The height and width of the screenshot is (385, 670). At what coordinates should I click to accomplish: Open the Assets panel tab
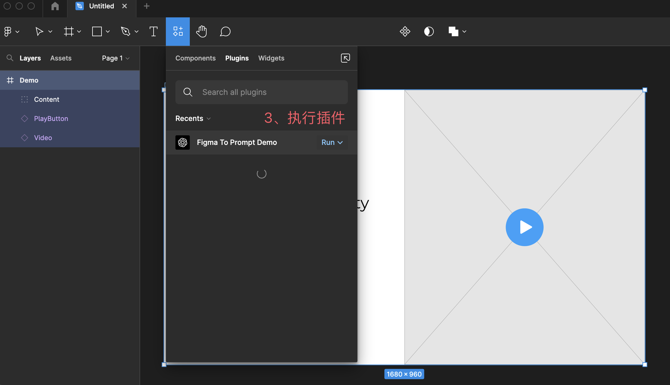click(x=61, y=58)
